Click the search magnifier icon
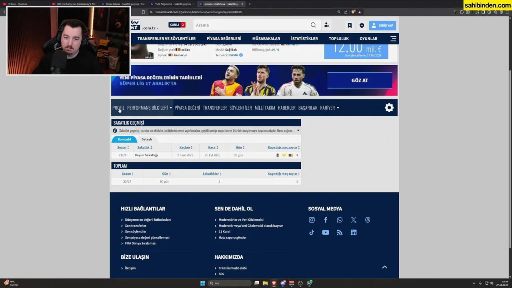The height and width of the screenshot is (288, 512). tap(313, 25)
